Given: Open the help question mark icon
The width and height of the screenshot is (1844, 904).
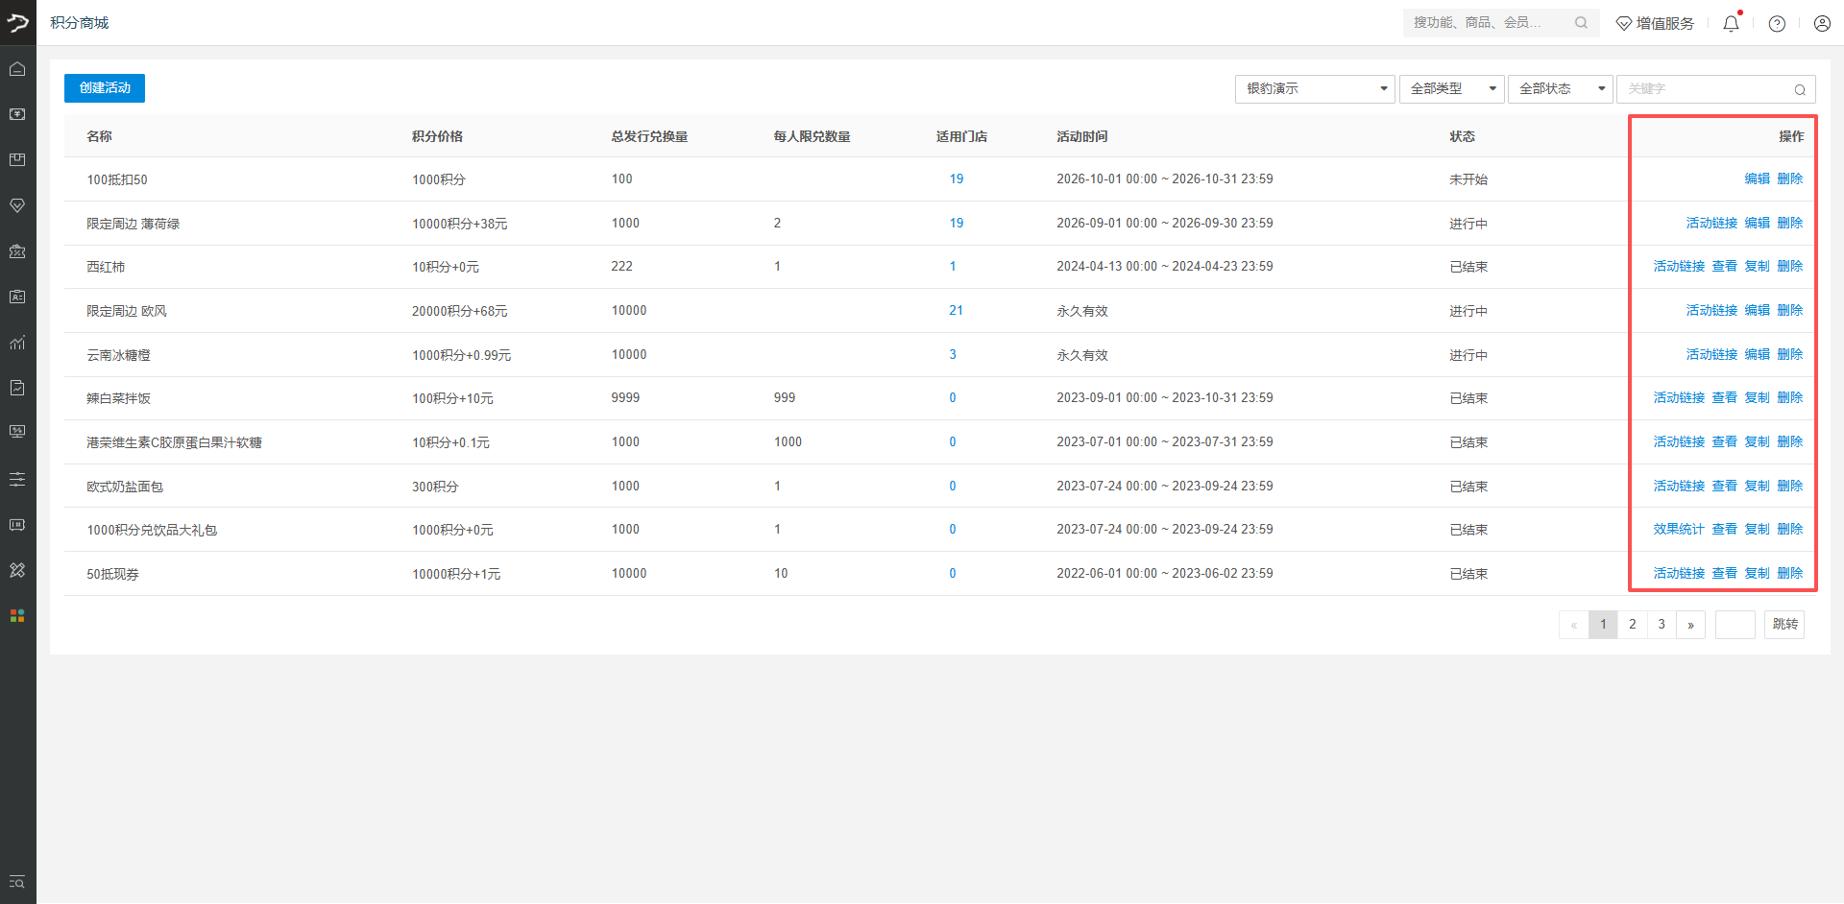Looking at the screenshot, I should (1777, 23).
